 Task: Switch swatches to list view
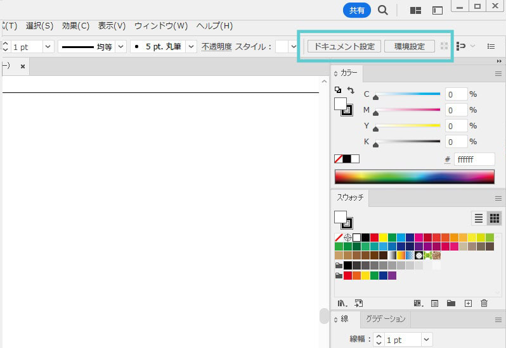(479, 218)
